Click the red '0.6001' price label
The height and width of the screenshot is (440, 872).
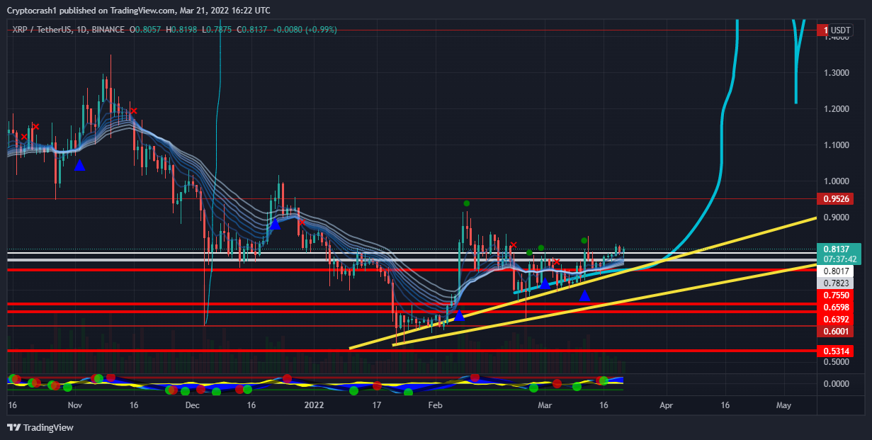[x=836, y=331]
